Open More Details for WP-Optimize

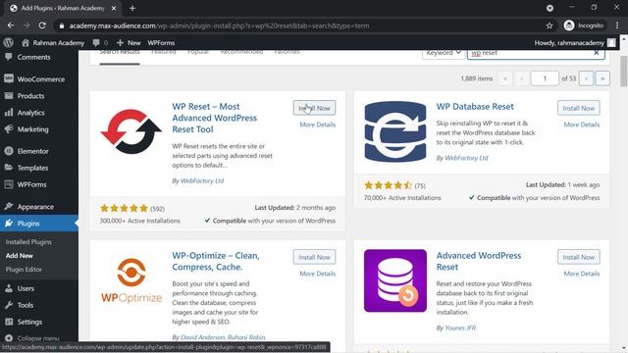click(318, 274)
